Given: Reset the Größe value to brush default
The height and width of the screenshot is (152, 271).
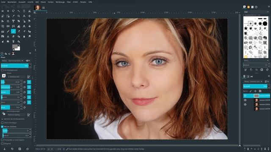Looking at the screenshot, I should point(25,82).
